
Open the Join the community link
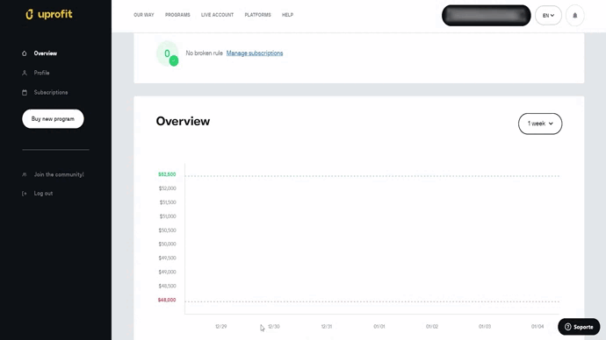click(59, 174)
